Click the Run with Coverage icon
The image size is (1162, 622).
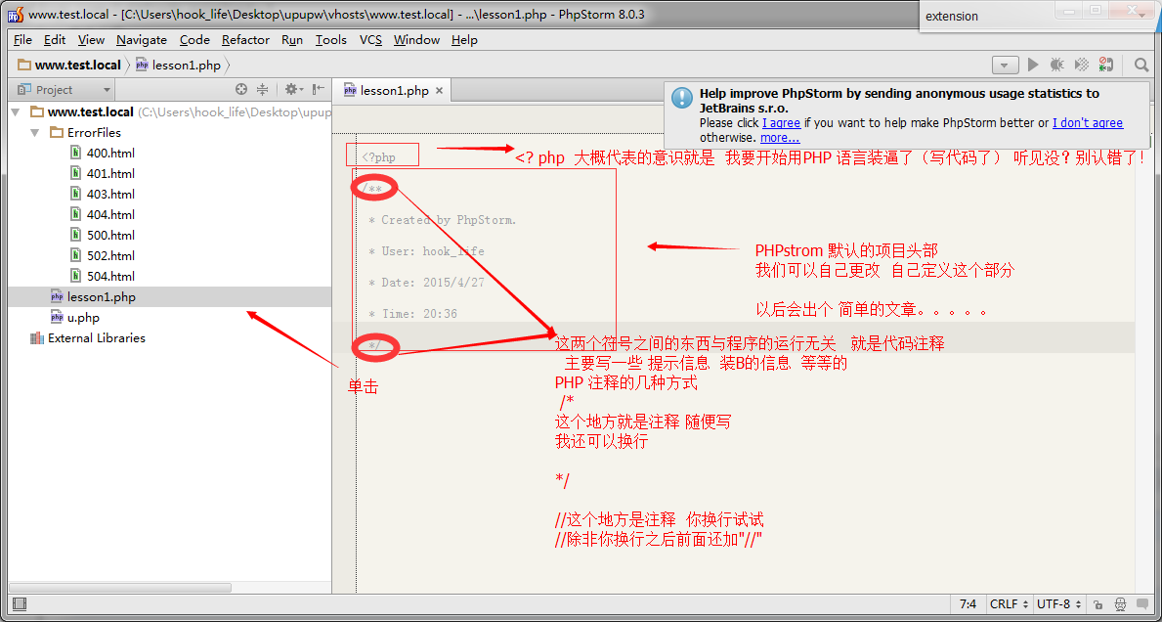1082,66
